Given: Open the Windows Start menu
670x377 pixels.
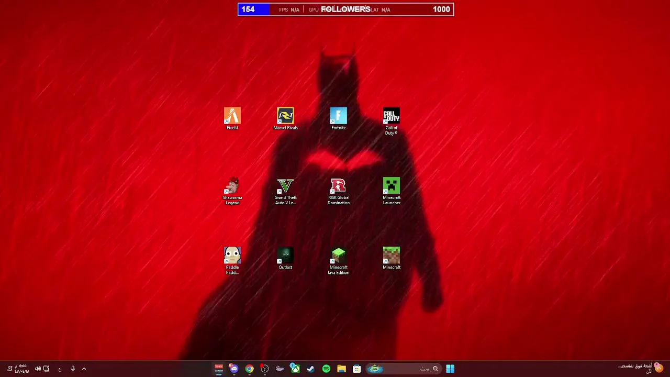Looking at the screenshot, I should 450,369.
